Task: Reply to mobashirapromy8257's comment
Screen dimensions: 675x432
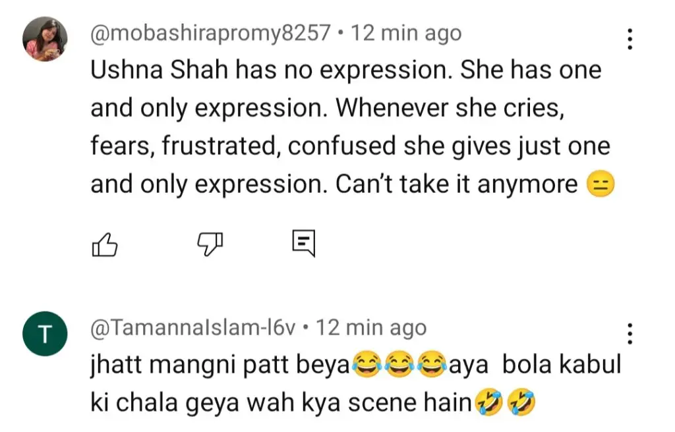Action: tap(303, 244)
